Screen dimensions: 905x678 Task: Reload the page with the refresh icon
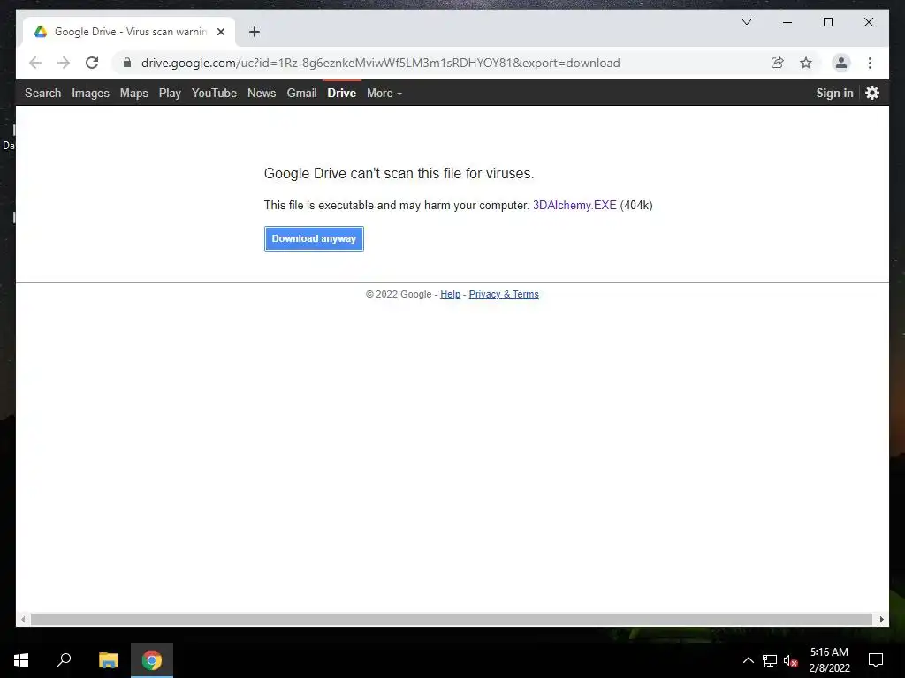[92, 63]
